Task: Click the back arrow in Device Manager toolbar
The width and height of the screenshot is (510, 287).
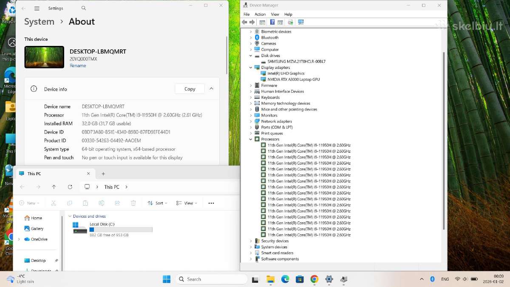Action: (x=244, y=22)
